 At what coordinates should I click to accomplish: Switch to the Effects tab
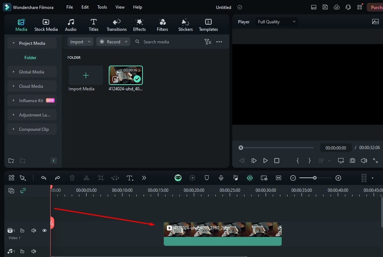click(x=139, y=25)
